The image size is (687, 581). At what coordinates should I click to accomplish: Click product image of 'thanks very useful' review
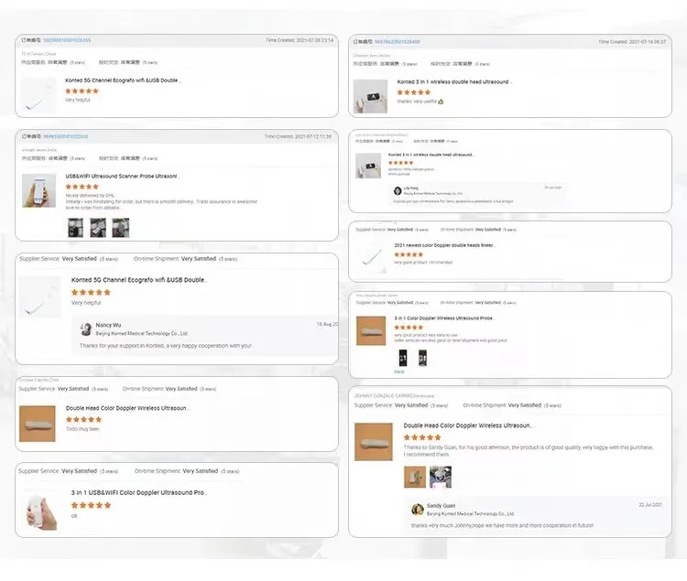coord(370,96)
